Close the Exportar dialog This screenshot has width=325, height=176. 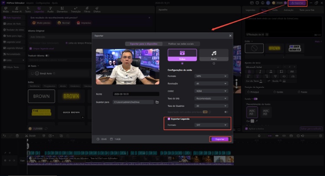tap(230, 35)
